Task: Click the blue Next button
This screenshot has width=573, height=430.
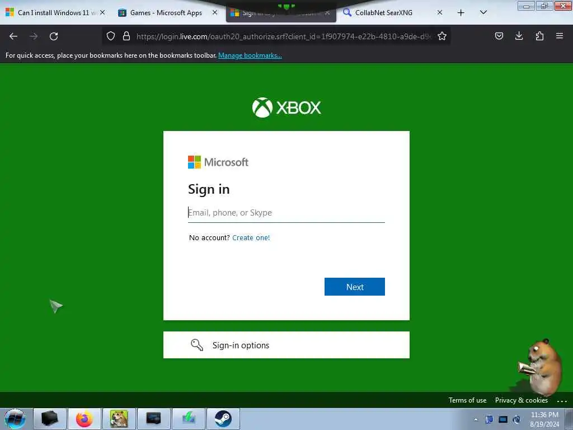Action: pyautogui.click(x=354, y=287)
